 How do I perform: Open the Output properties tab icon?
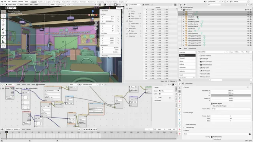point(179,92)
